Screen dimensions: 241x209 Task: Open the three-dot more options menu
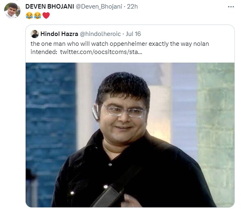(231, 7)
